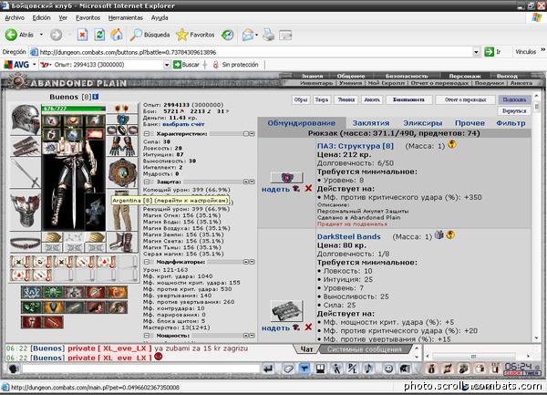Open the Archivo menu
Viewport: 547px width, 395px height.
tap(15, 18)
